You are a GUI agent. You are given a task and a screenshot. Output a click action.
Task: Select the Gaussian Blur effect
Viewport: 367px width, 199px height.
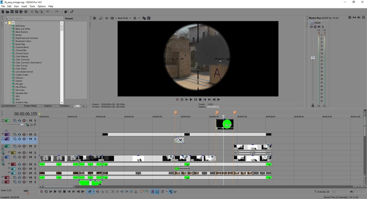(x=22, y=93)
